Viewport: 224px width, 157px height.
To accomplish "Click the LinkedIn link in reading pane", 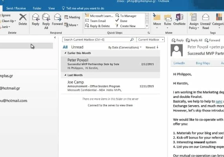I will pyautogui.click(x=179, y=63).
